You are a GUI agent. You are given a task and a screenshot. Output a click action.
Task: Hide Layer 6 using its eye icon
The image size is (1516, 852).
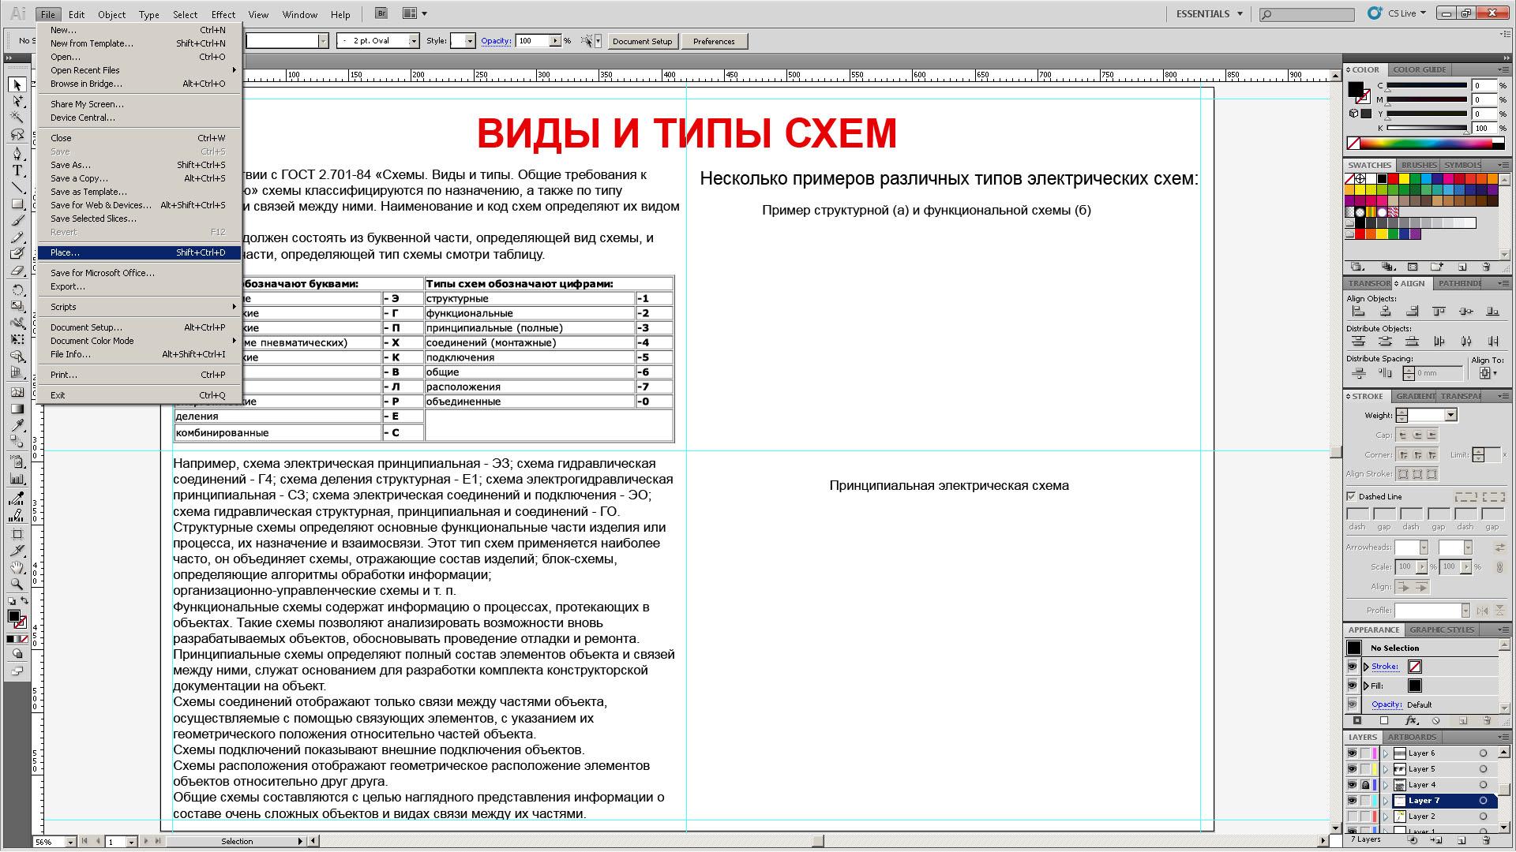point(1353,753)
